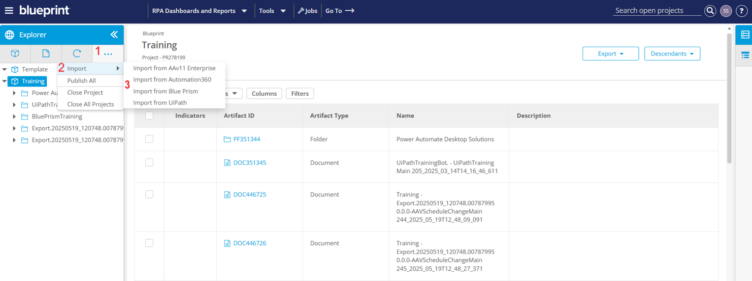
Task: Open the Tools dropdown
Action: (x=272, y=11)
